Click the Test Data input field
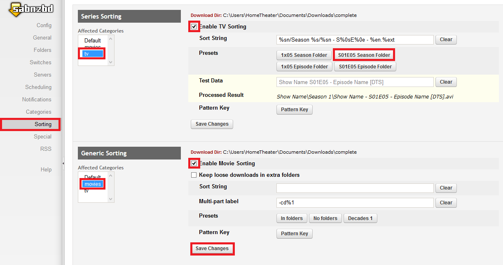The image size is (503, 265). (355, 82)
